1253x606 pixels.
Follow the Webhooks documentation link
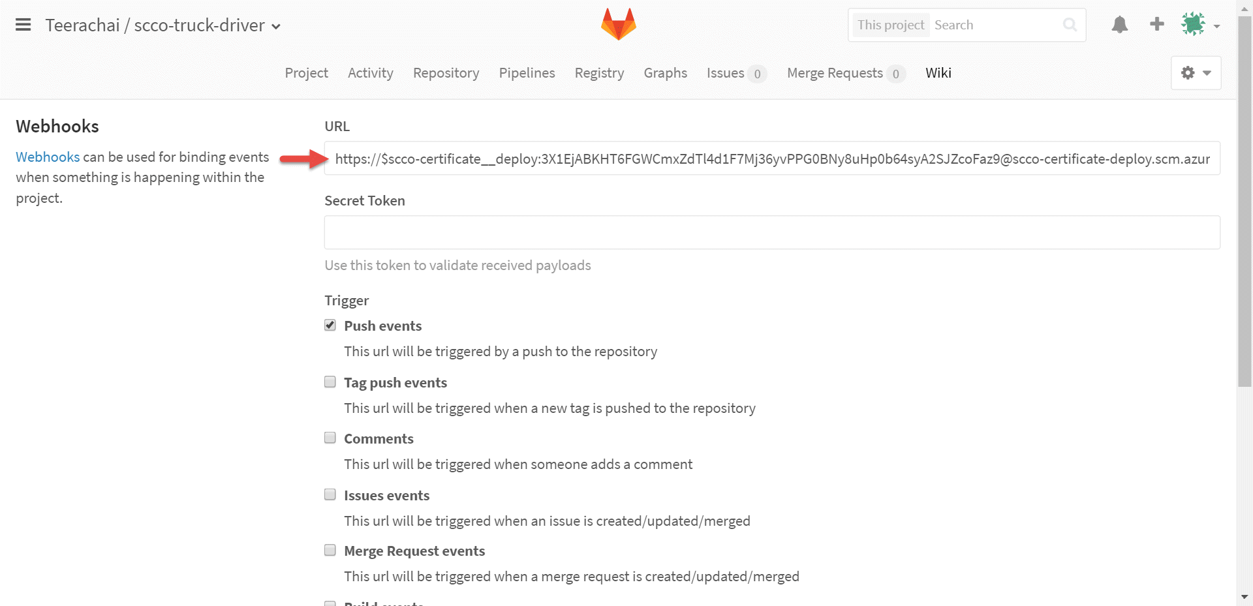tap(47, 157)
